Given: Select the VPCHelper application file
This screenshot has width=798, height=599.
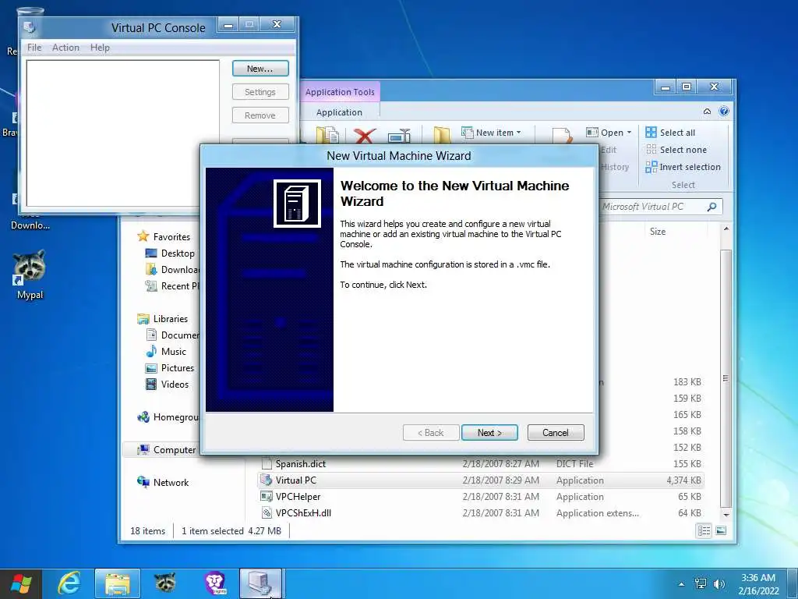Looking at the screenshot, I should 481,497.
